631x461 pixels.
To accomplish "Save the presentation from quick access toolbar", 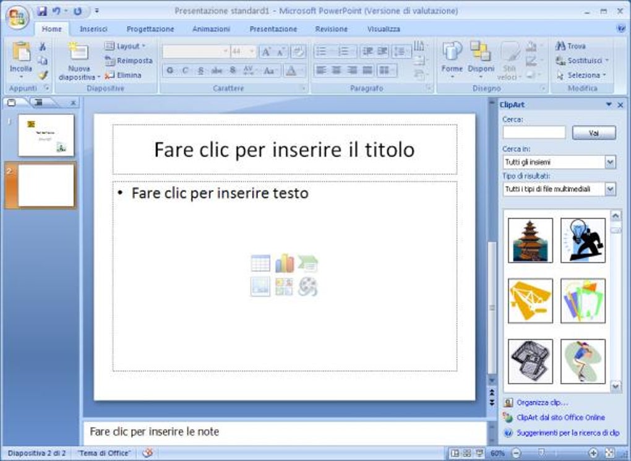I will pos(42,11).
